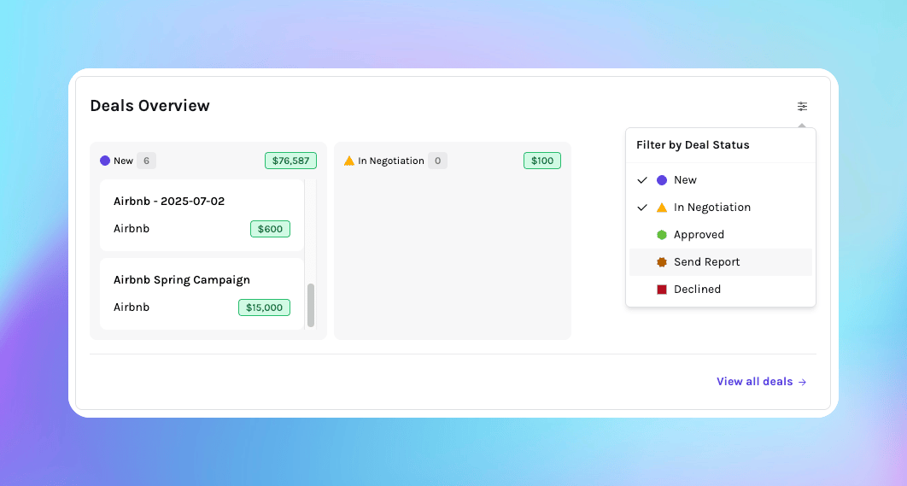Click the purple dot in New column header
907x486 pixels.
[105, 161]
